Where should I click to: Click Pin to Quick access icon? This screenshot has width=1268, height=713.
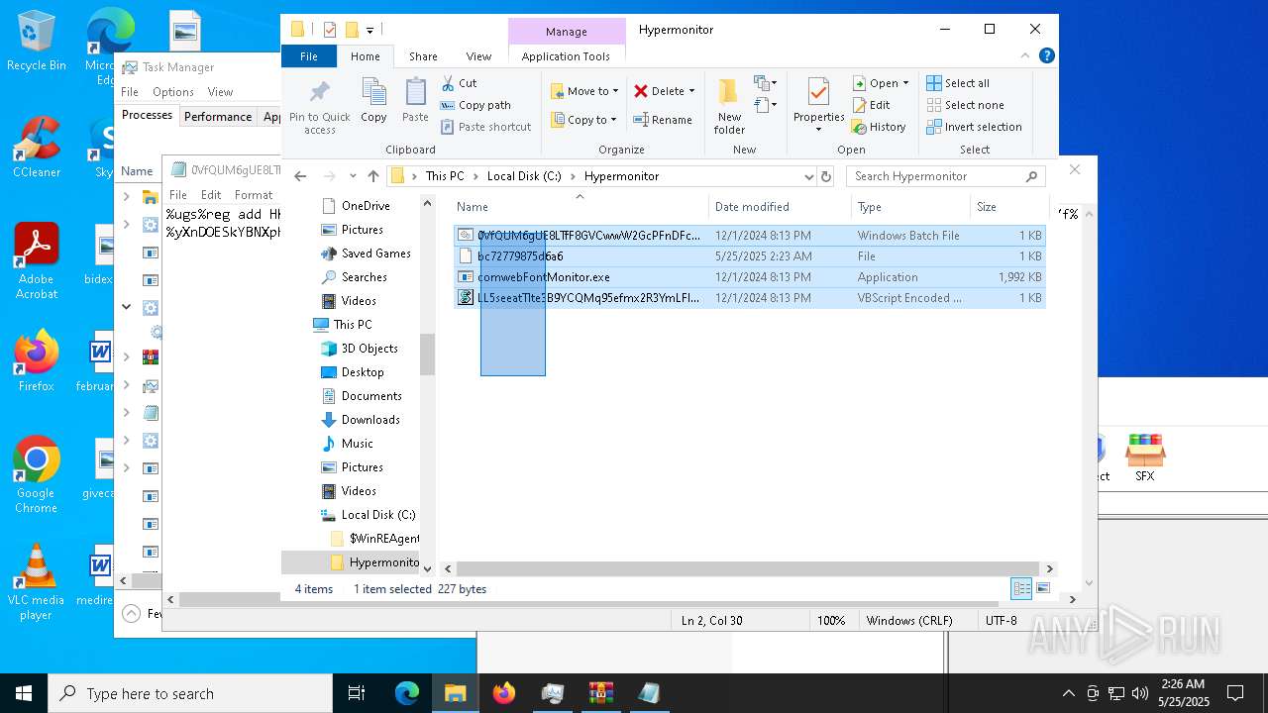click(319, 107)
